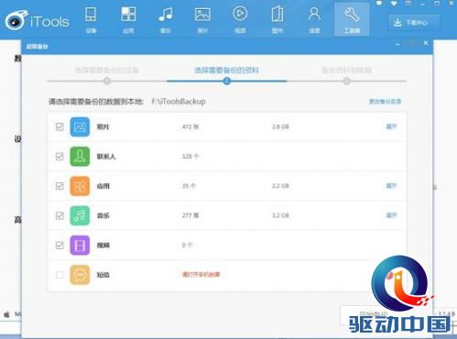Viewport: 457px width, 339px height.
Task: Uncheck the Apps (应用) backup checkbox in the list
Action: [60, 186]
